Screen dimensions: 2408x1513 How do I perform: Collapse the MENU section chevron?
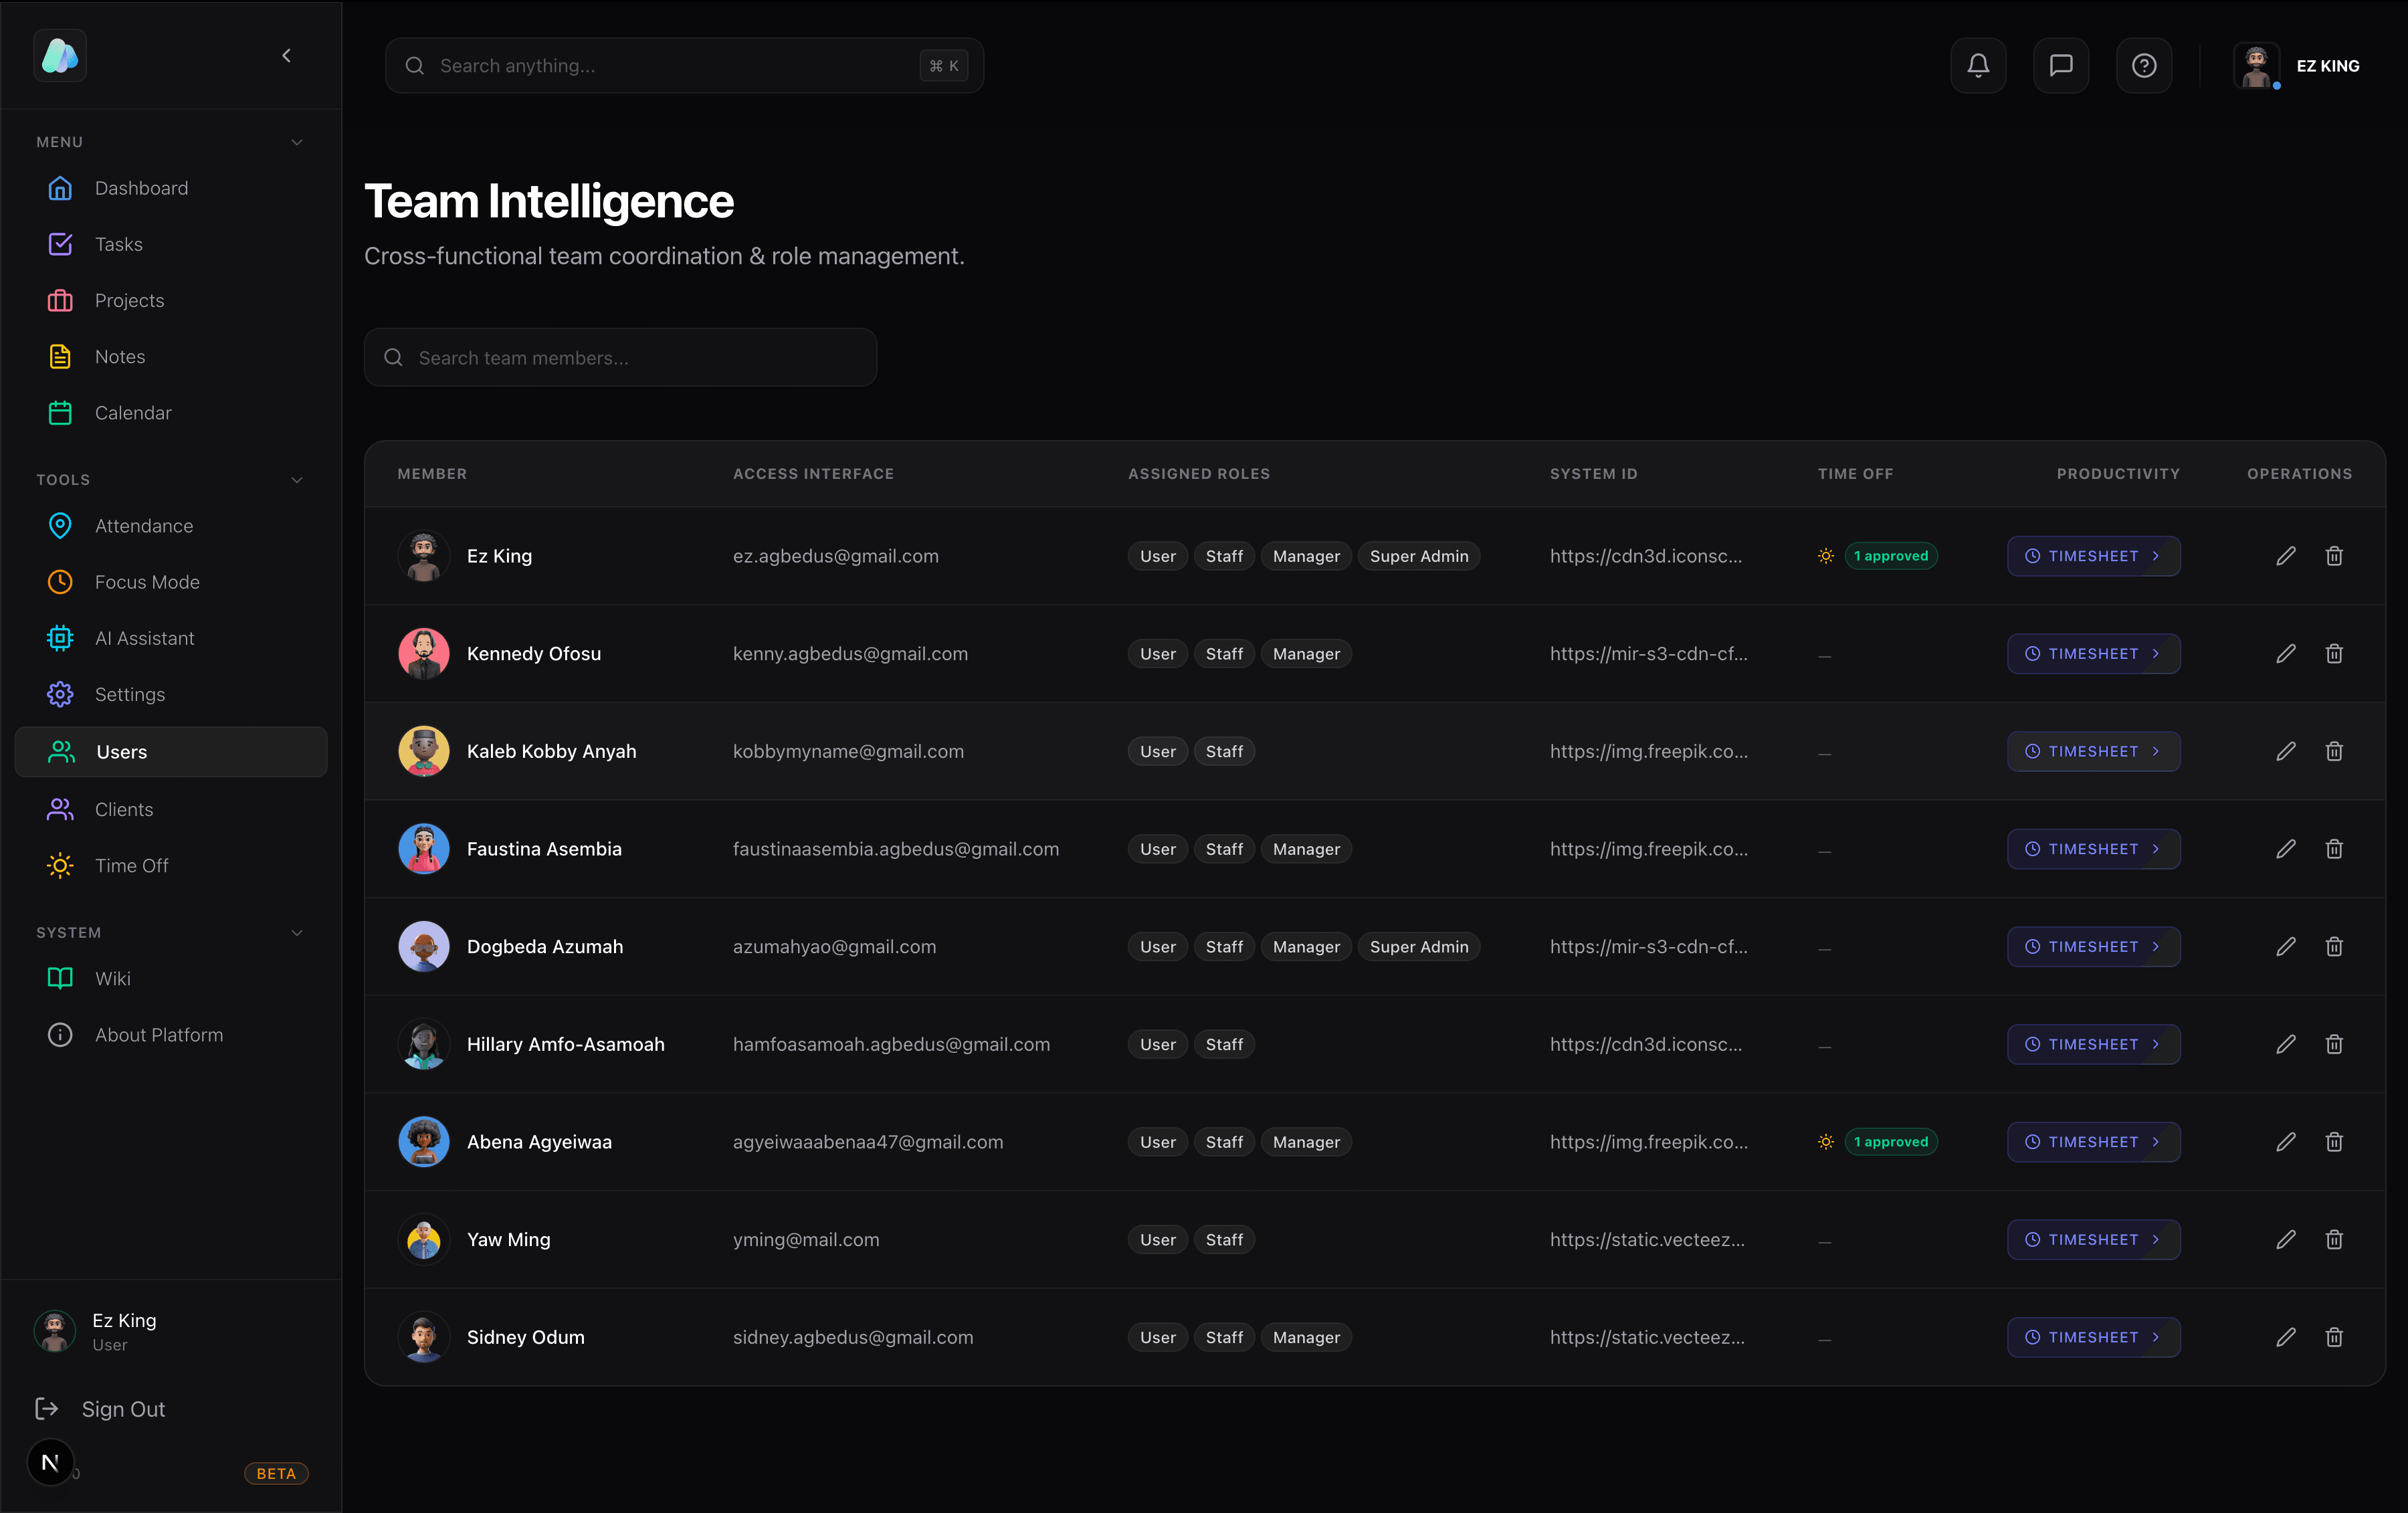click(297, 142)
